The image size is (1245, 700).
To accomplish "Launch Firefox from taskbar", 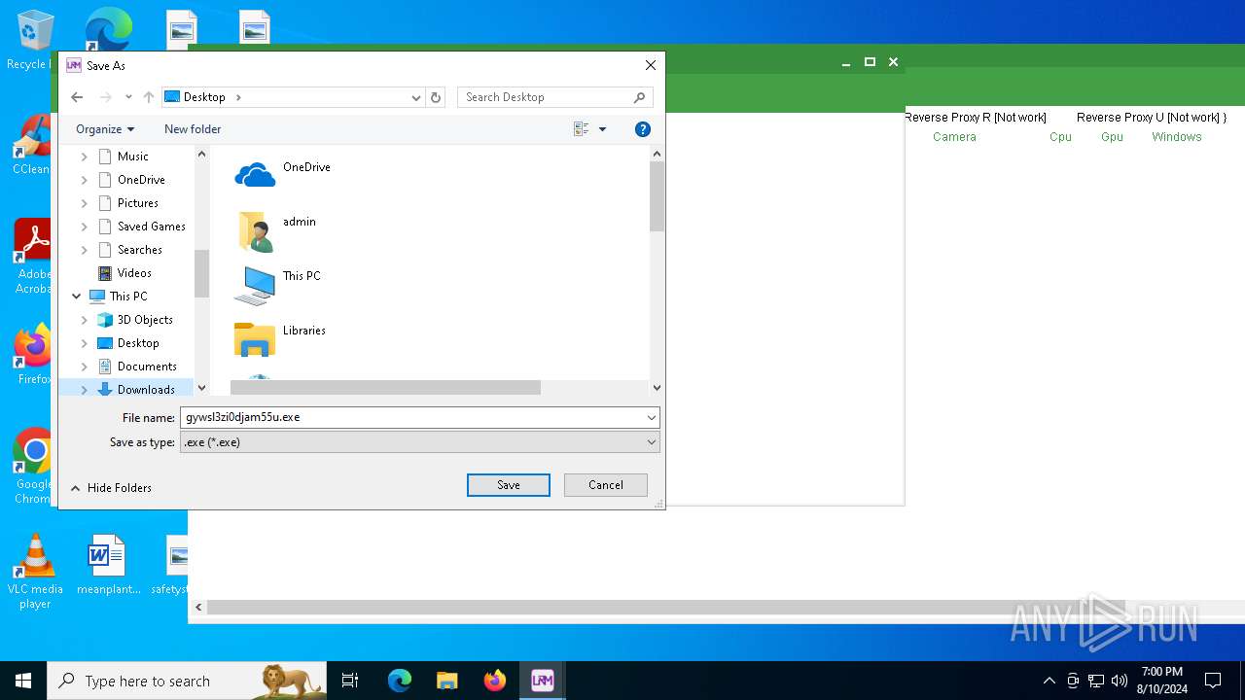I will 494,681.
